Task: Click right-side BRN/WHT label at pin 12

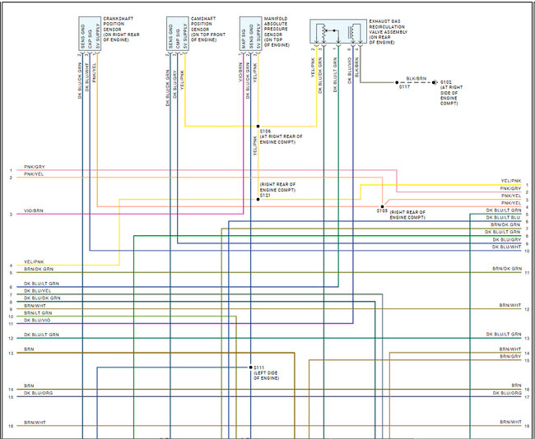Action: point(510,305)
